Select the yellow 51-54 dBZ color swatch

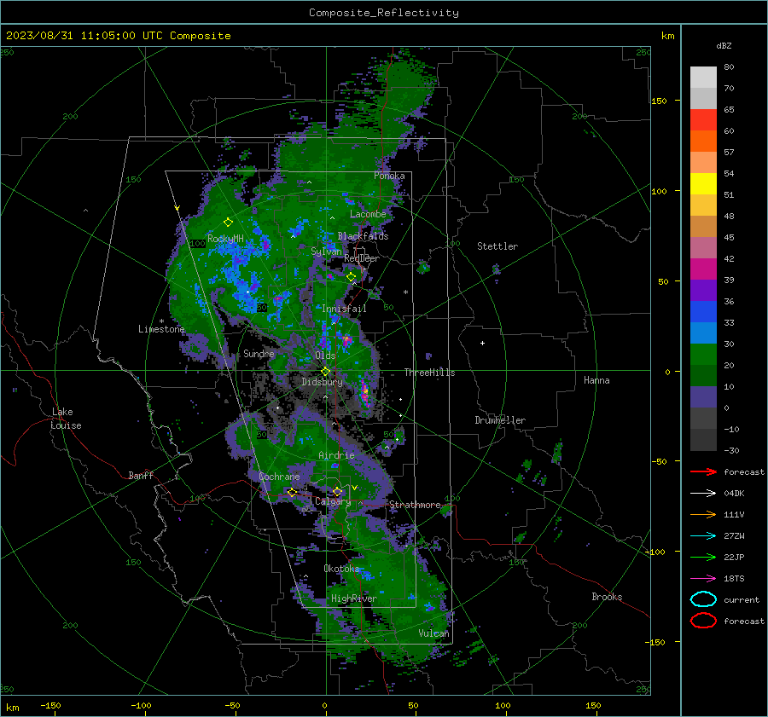pos(703,183)
